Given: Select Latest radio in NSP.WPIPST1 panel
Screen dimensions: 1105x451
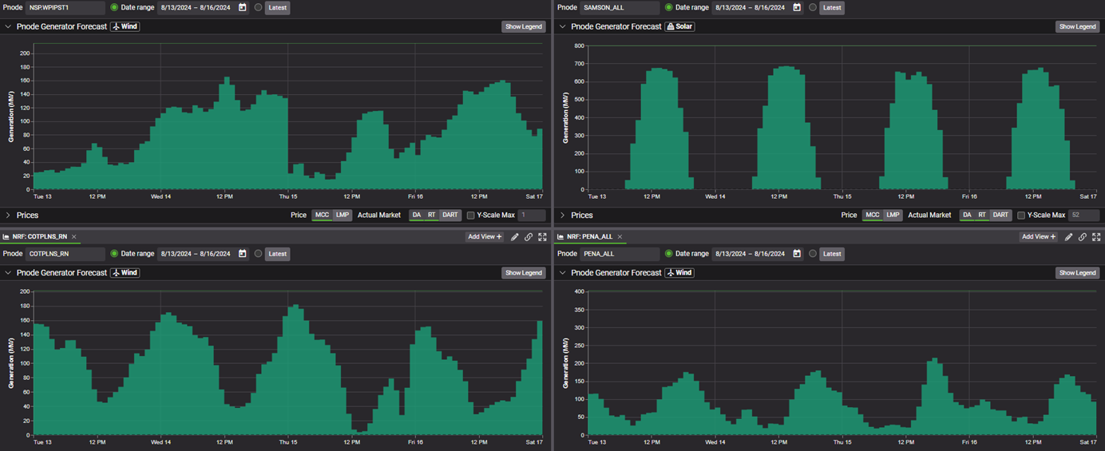Looking at the screenshot, I should (x=258, y=8).
